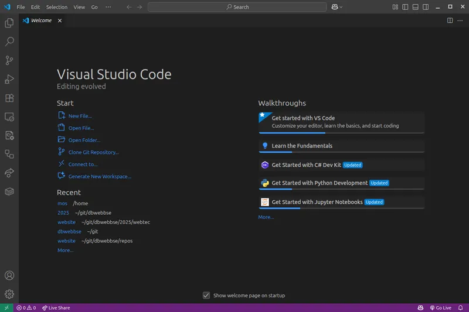Click the notifications bell in status bar
Screen dimensions: 469x312
[x=461, y=307]
